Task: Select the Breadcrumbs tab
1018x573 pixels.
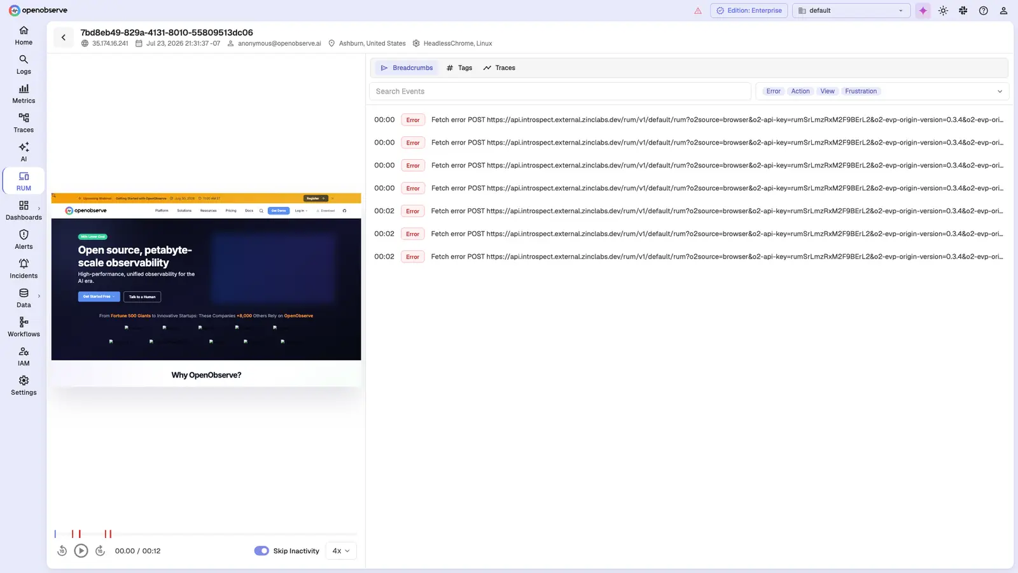Action: tap(407, 68)
